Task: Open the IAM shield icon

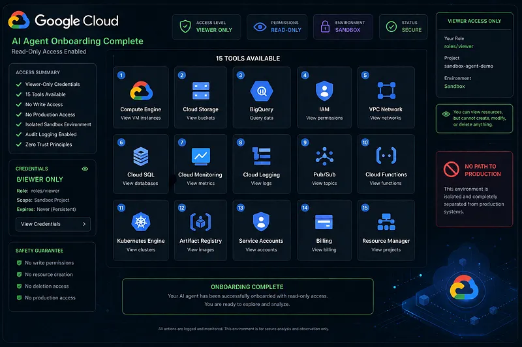Action: (x=324, y=90)
